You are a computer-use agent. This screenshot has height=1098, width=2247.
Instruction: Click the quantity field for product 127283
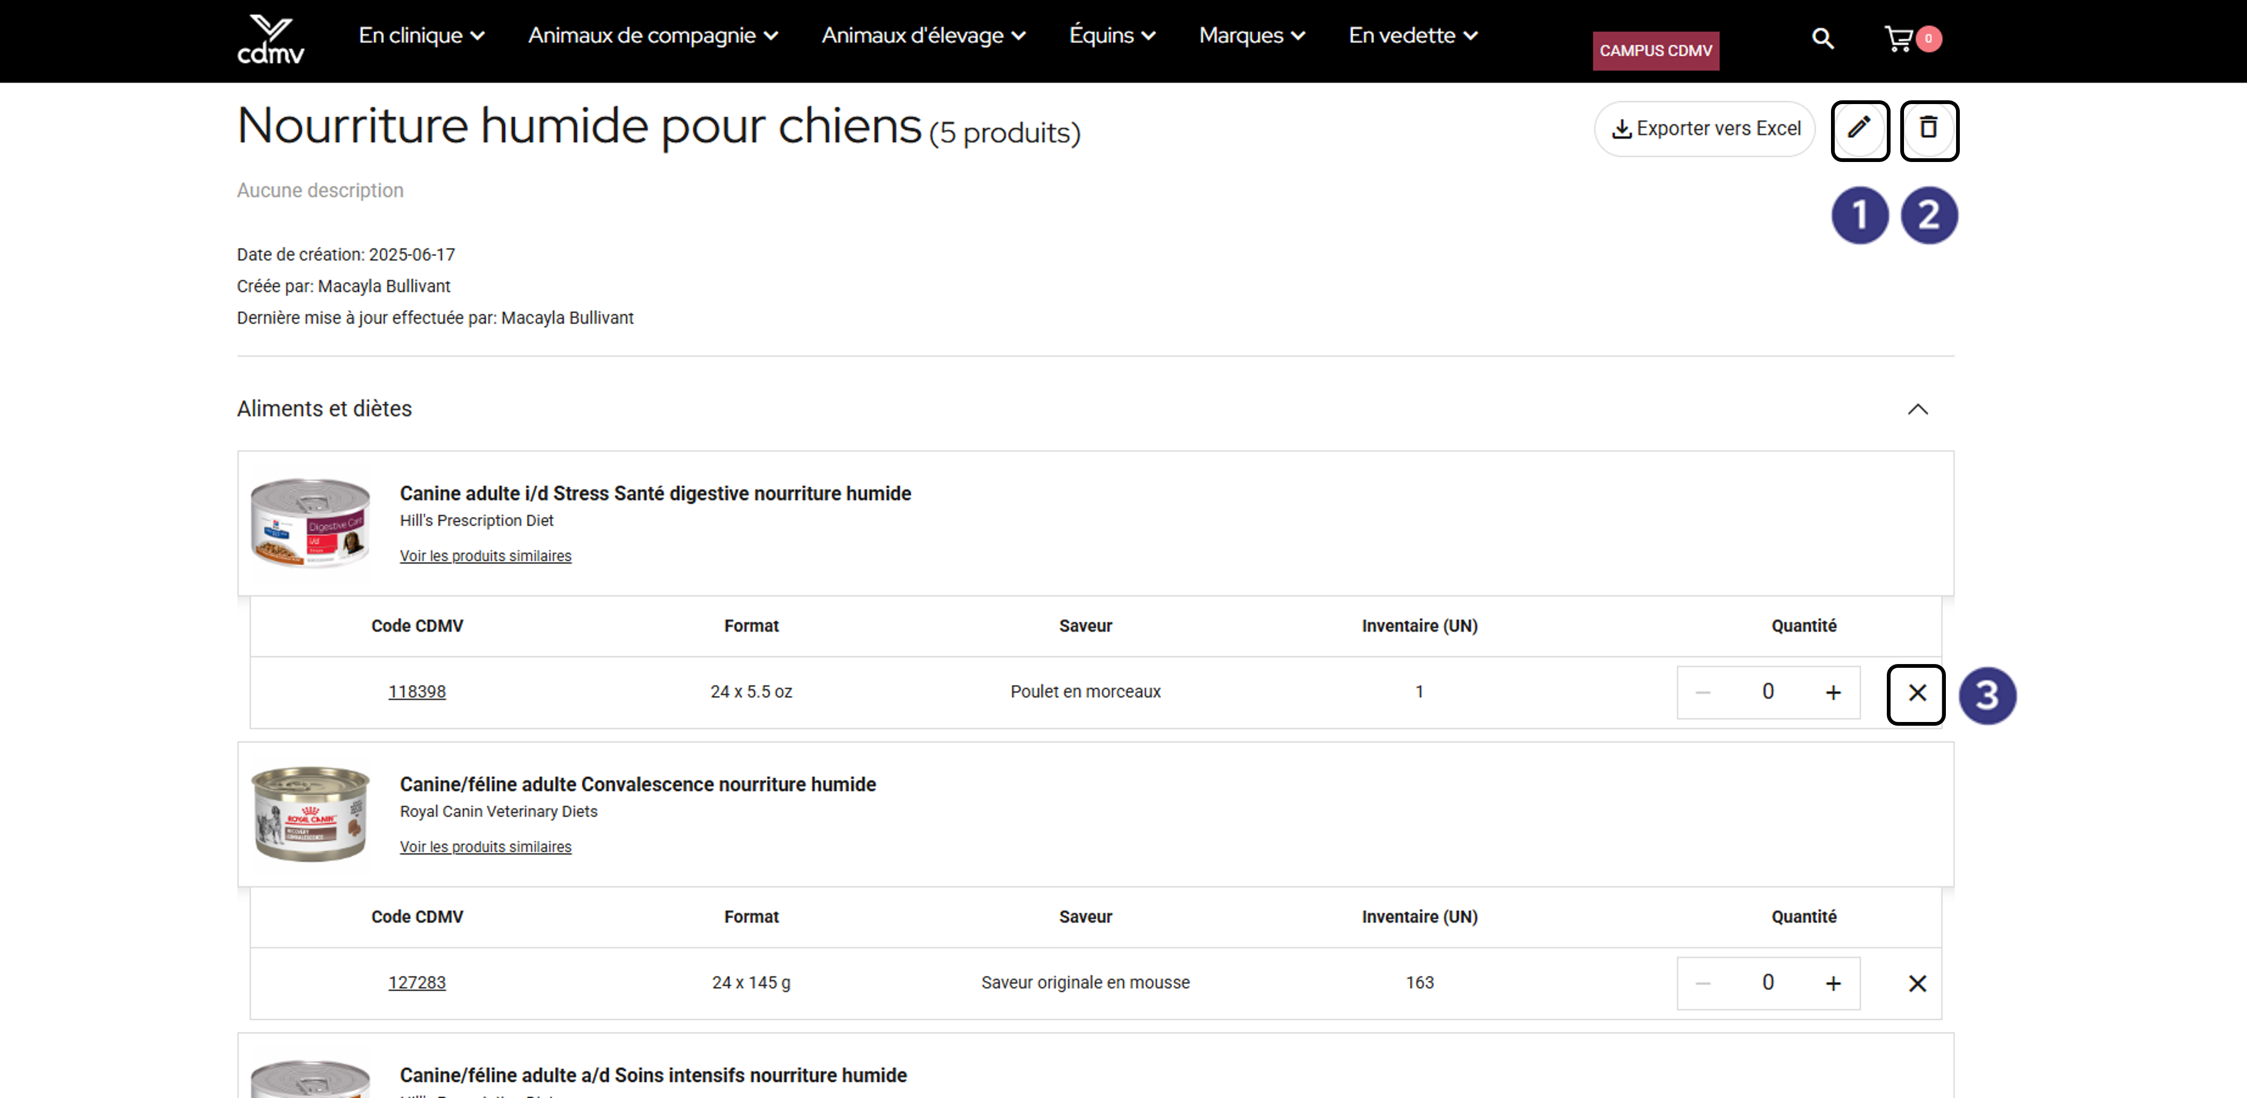pos(1768,983)
